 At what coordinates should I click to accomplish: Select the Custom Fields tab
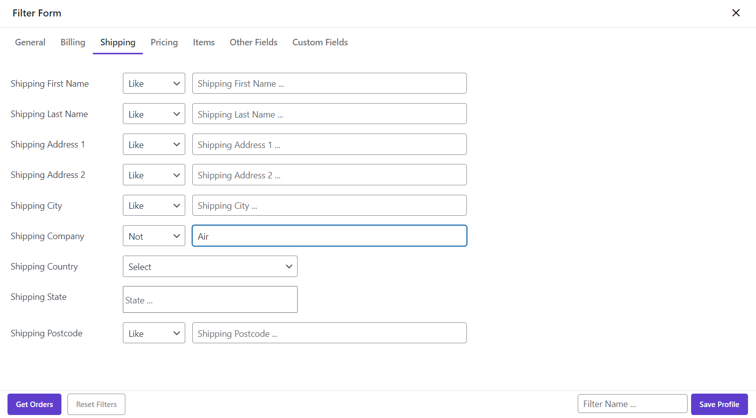point(320,42)
